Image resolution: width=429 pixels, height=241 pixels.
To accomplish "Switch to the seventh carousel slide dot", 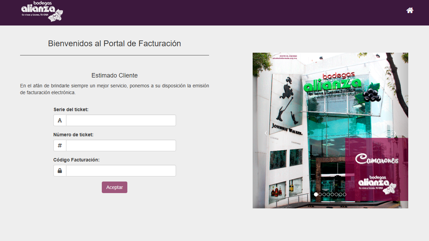I will coord(340,194).
